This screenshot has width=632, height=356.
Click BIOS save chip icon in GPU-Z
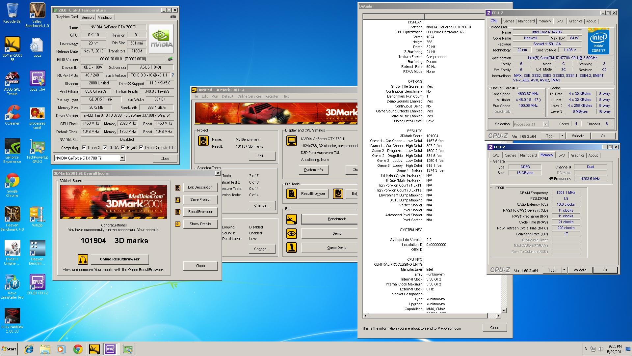click(170, 59)
